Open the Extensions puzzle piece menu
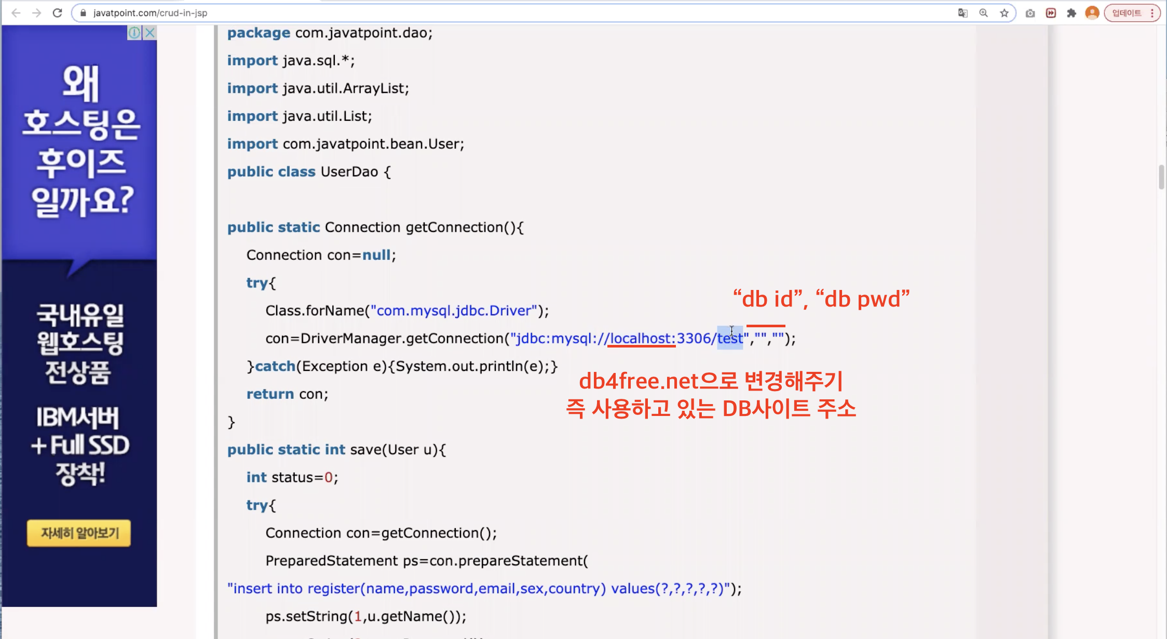 (x=1071, y=13)
